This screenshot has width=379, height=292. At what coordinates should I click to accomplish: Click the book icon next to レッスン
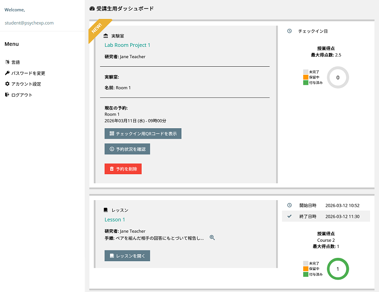coord(107,209)
